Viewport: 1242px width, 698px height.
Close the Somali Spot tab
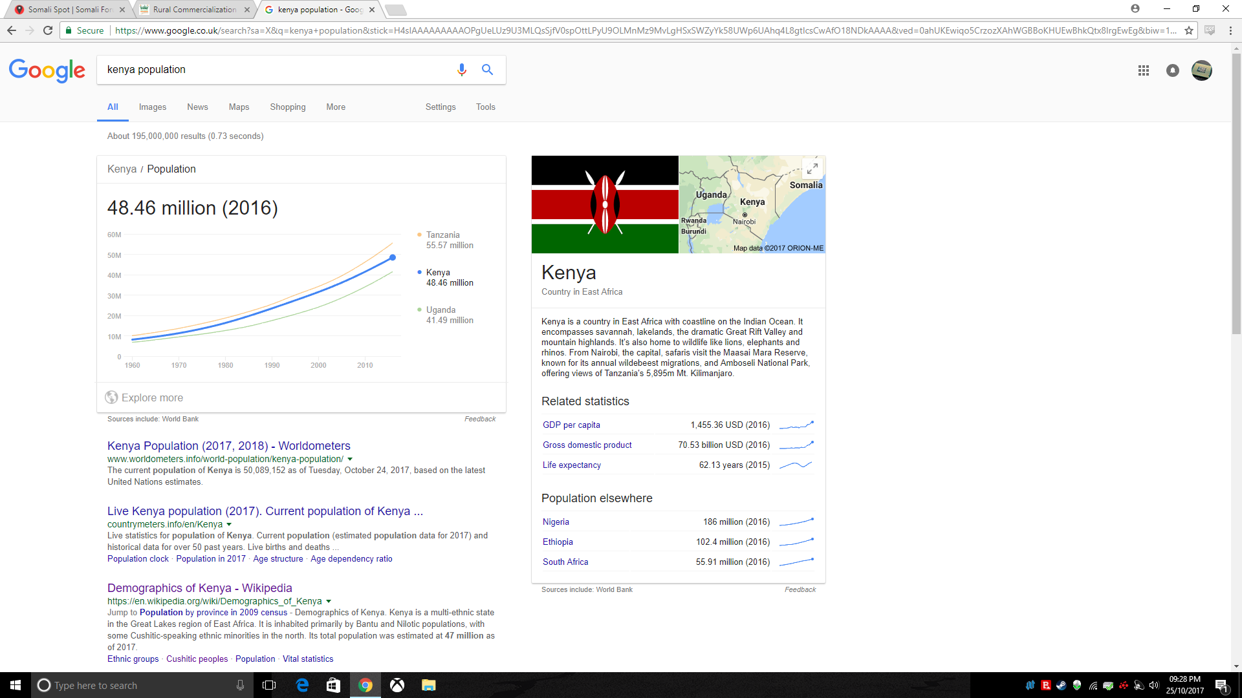(122, 10)
